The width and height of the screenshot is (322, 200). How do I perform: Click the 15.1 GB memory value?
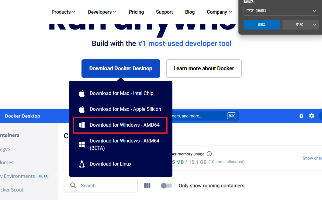click(197, 162)
